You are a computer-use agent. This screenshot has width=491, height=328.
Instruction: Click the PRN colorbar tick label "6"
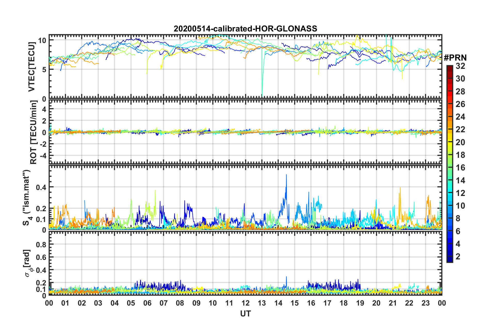point(458,231)
